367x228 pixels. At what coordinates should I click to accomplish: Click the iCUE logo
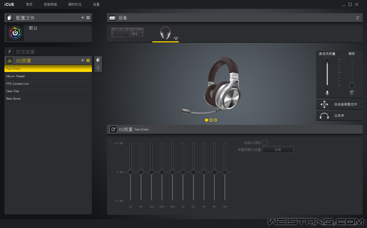(9, 4)
